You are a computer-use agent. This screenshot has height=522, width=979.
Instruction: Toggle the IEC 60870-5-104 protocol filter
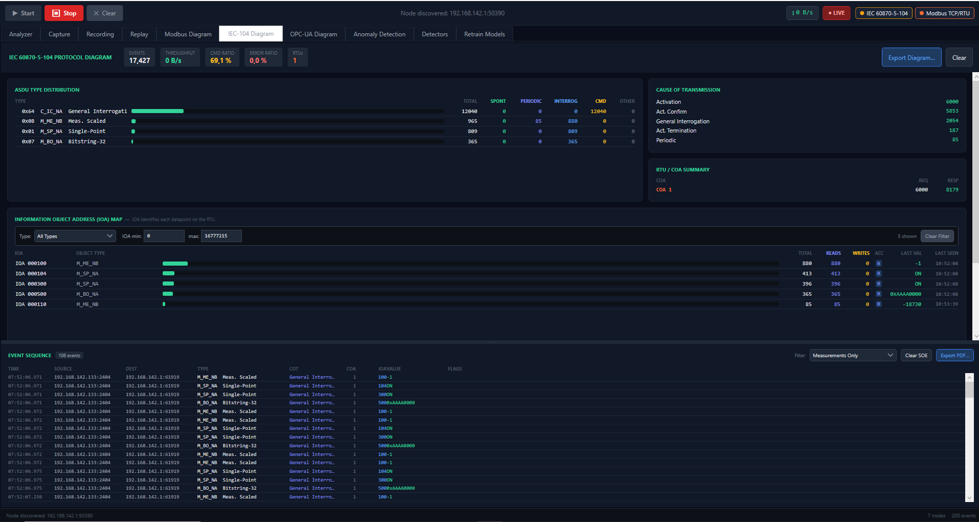point(884,13)
